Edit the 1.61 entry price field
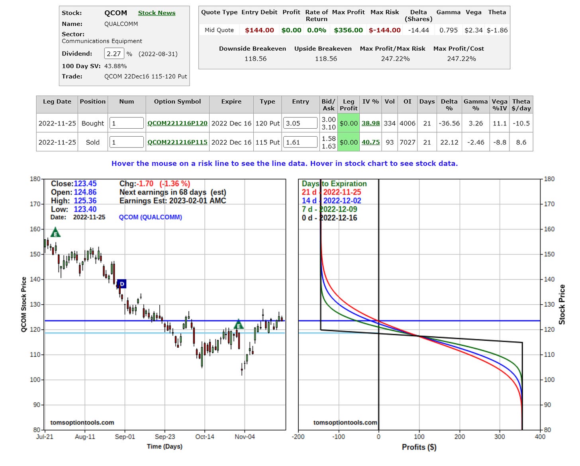Image resolution: width=580 pixels, height=466 pixels. pyautogui.click(x=300, y=142)
